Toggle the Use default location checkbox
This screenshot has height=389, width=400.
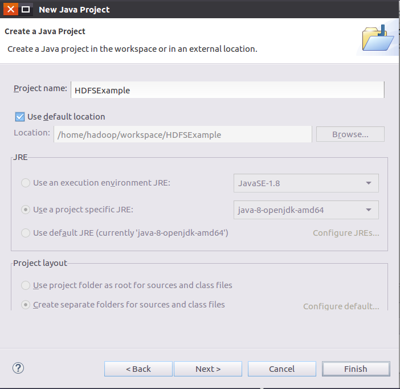tap(21, 117)
